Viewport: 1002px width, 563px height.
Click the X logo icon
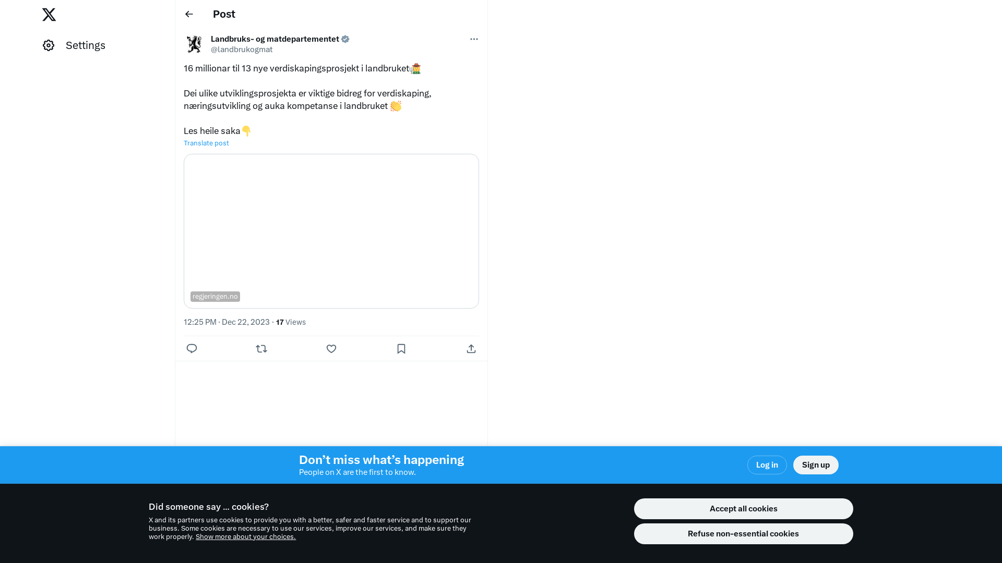(49, 15)
